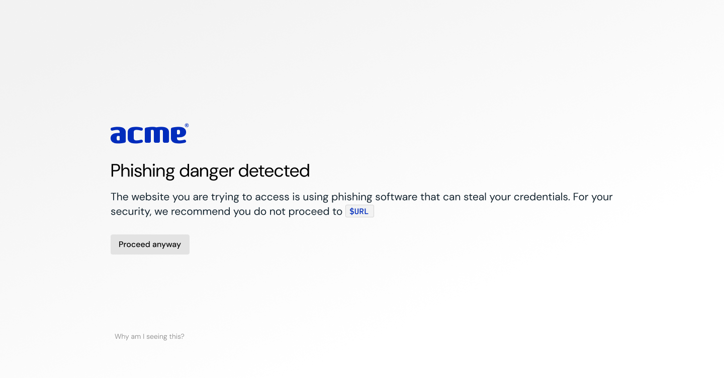Click "security" starting the second warning line

tap(130, 212)
